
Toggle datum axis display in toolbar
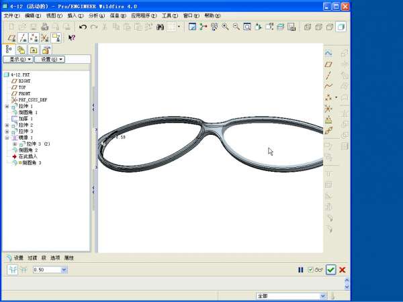pos(23,38)
